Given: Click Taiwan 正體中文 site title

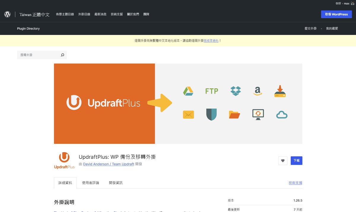Looking at the screenshot, I should tap(34, 14).
